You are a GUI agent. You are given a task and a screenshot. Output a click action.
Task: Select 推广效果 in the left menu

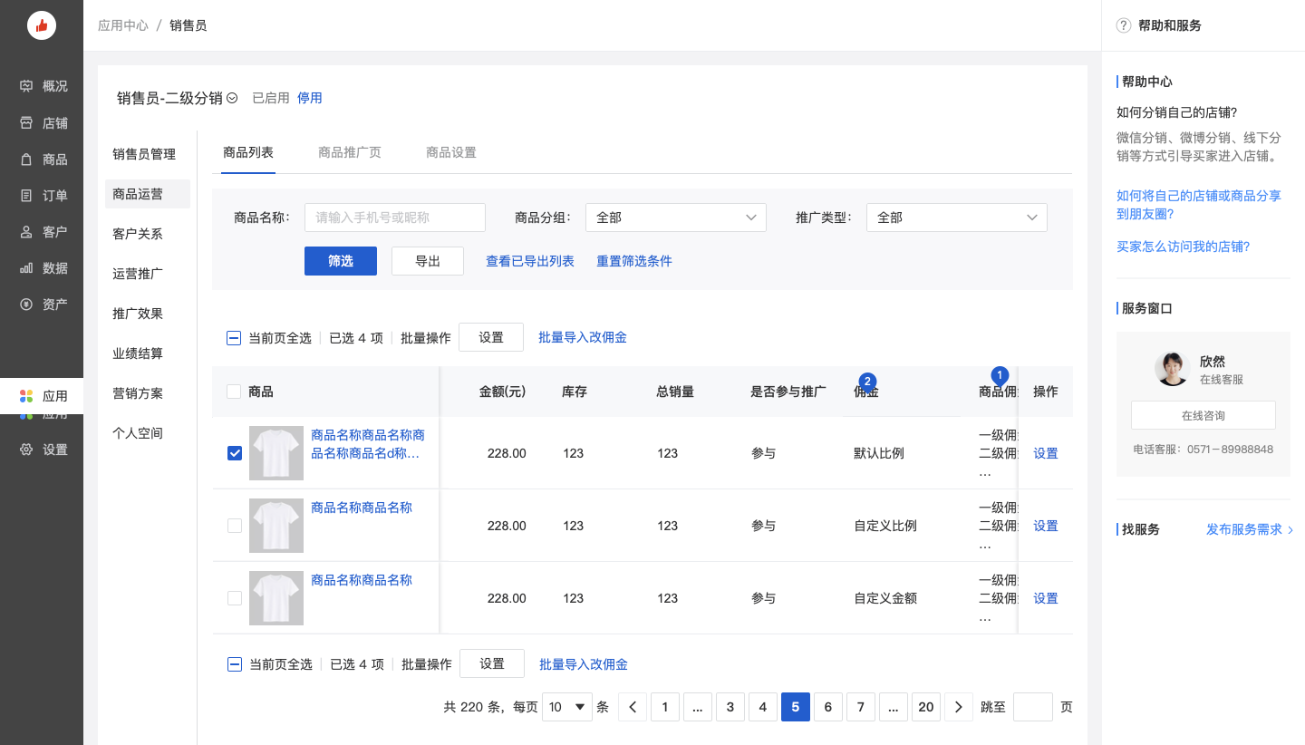coord(138,314)
